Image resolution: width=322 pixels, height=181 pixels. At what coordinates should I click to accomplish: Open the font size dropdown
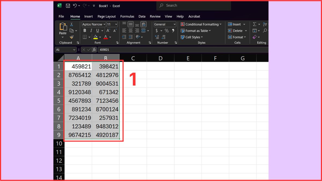coord(116,24)
